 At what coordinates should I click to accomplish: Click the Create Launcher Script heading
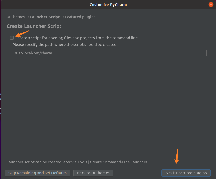coord(34,26)
